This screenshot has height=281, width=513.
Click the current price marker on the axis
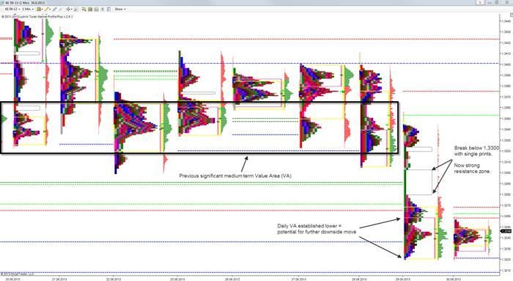[x=506, y=231]
